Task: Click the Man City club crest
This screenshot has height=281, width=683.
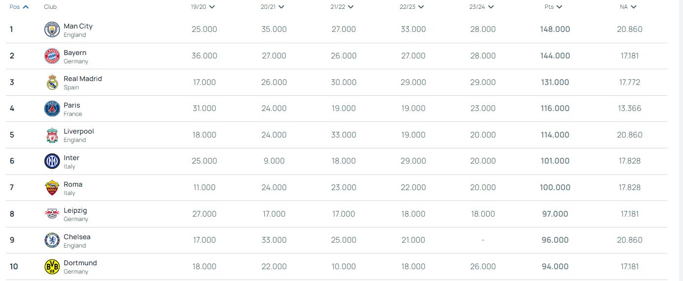Action: 52,30
